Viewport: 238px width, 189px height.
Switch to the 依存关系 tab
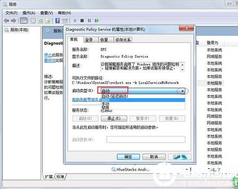(x=123, y=40)
